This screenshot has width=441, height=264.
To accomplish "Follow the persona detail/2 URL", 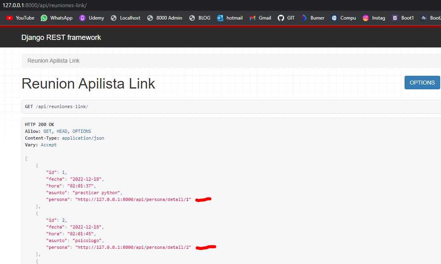I will pos(133,247).
